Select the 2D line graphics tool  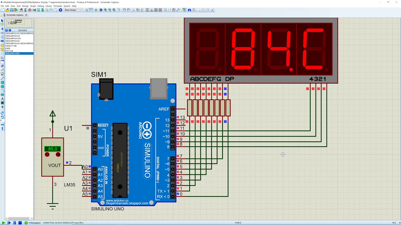point(2,78)
